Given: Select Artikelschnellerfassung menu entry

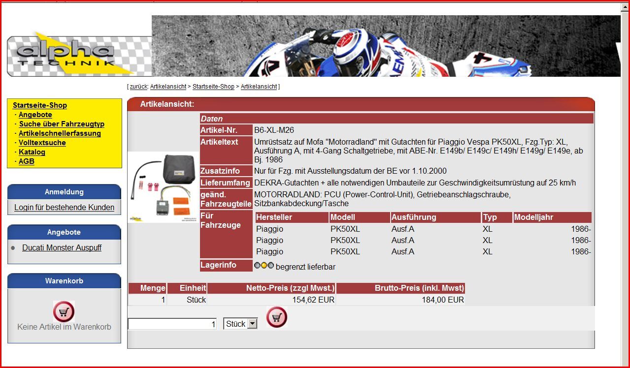Looking at the screenshot, I should pos(60,133).
